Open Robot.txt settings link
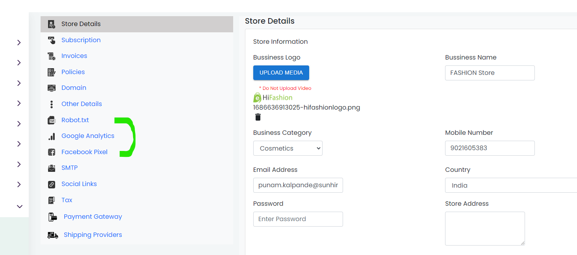This screenshot has height=255, width=577. [x=75, y=120]
